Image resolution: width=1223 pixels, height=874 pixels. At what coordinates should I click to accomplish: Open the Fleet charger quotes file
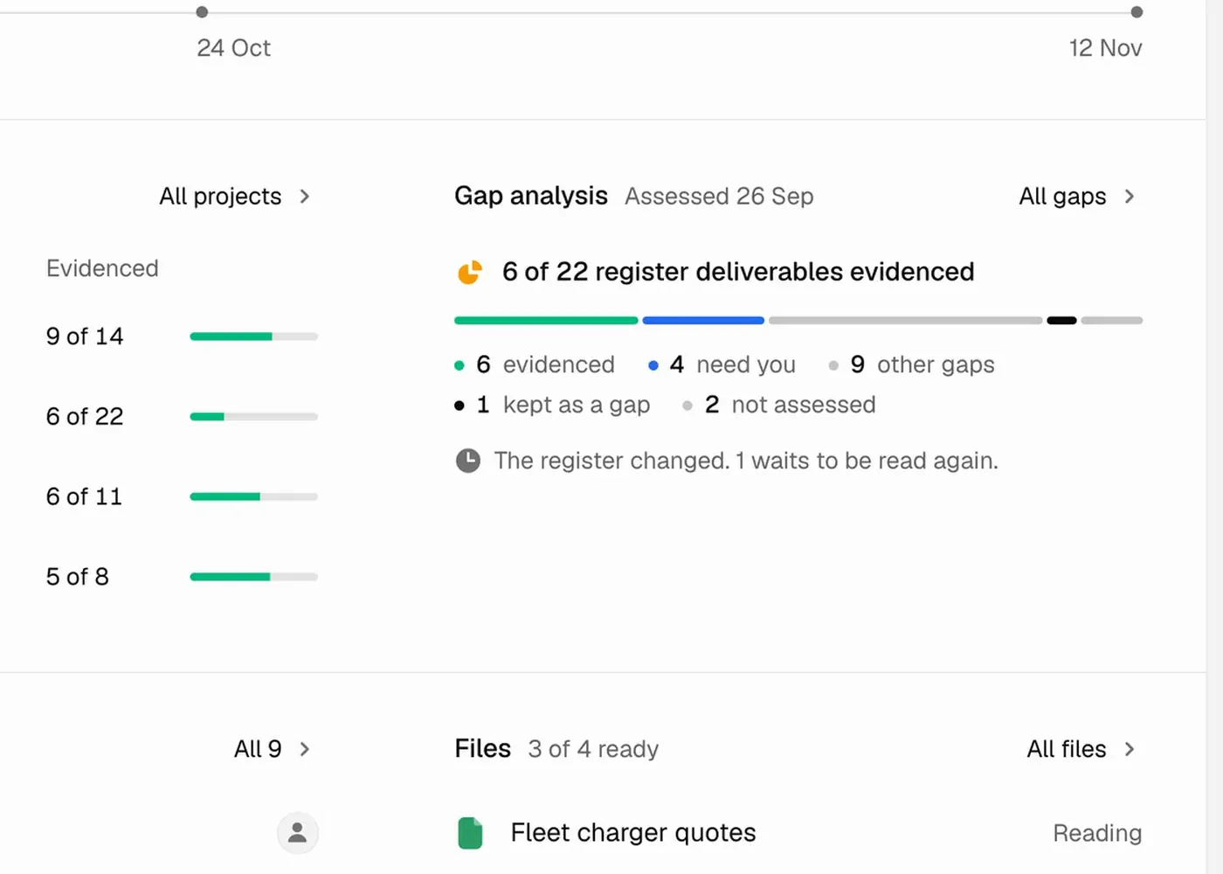[633, 833]
